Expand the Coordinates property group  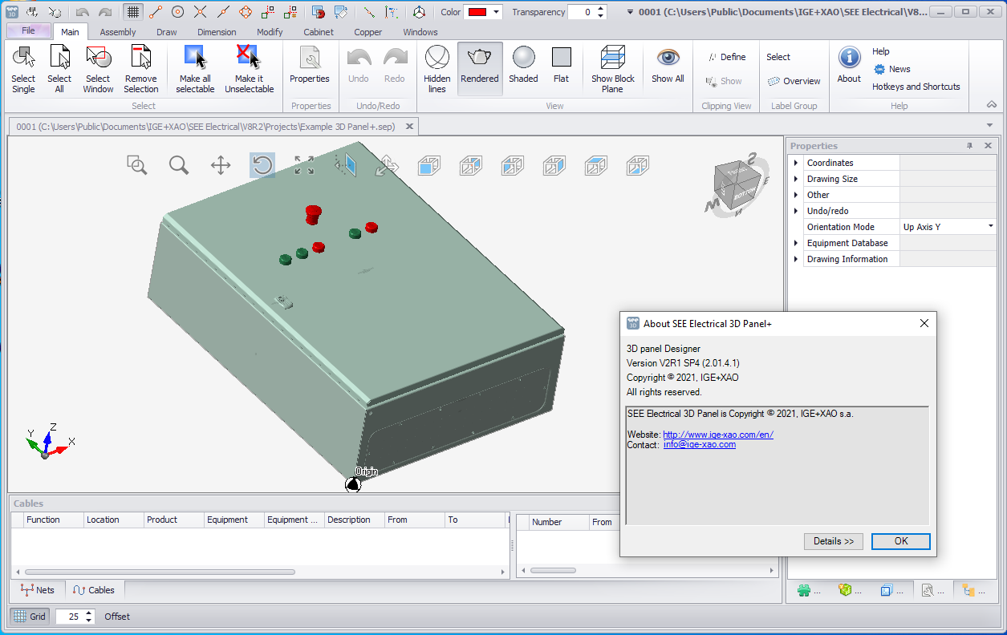[x=796, y=163]
